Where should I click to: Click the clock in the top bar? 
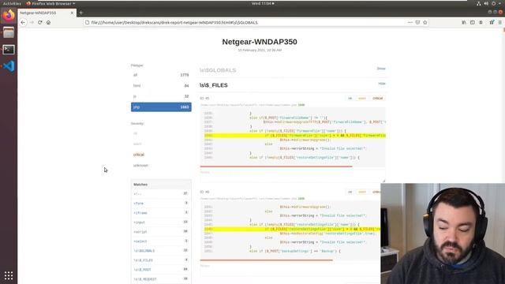pos(263,3)
